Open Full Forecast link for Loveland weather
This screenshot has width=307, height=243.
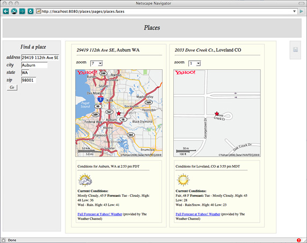(198, 214)
